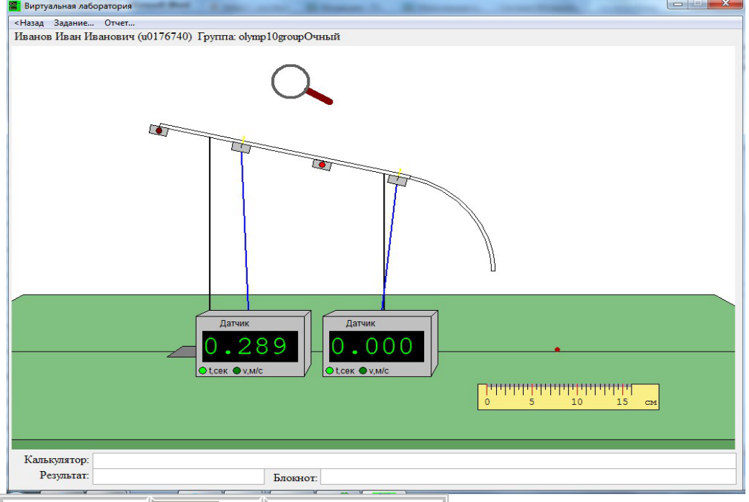The width and height of the screenshot is (749, 502).
Task: Select v,м/с mode on the right Датчик
Action: [x=363, y=371]
